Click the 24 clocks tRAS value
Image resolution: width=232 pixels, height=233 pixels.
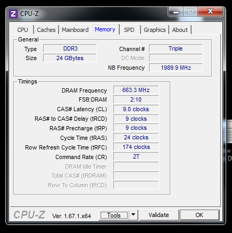(136, 137)
